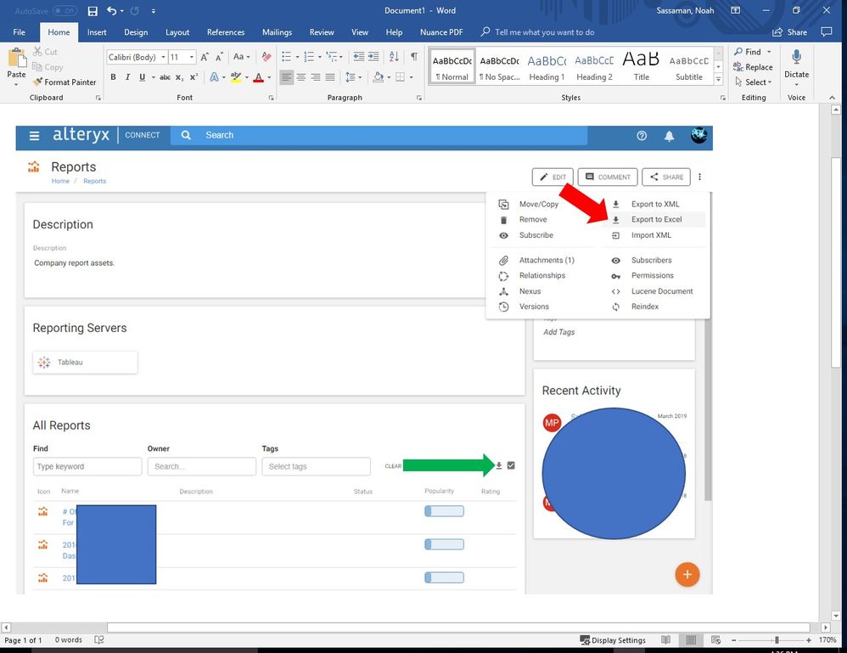Toggle Strikethrough formatting
847x653 pixels.
[x=165, y=77]
